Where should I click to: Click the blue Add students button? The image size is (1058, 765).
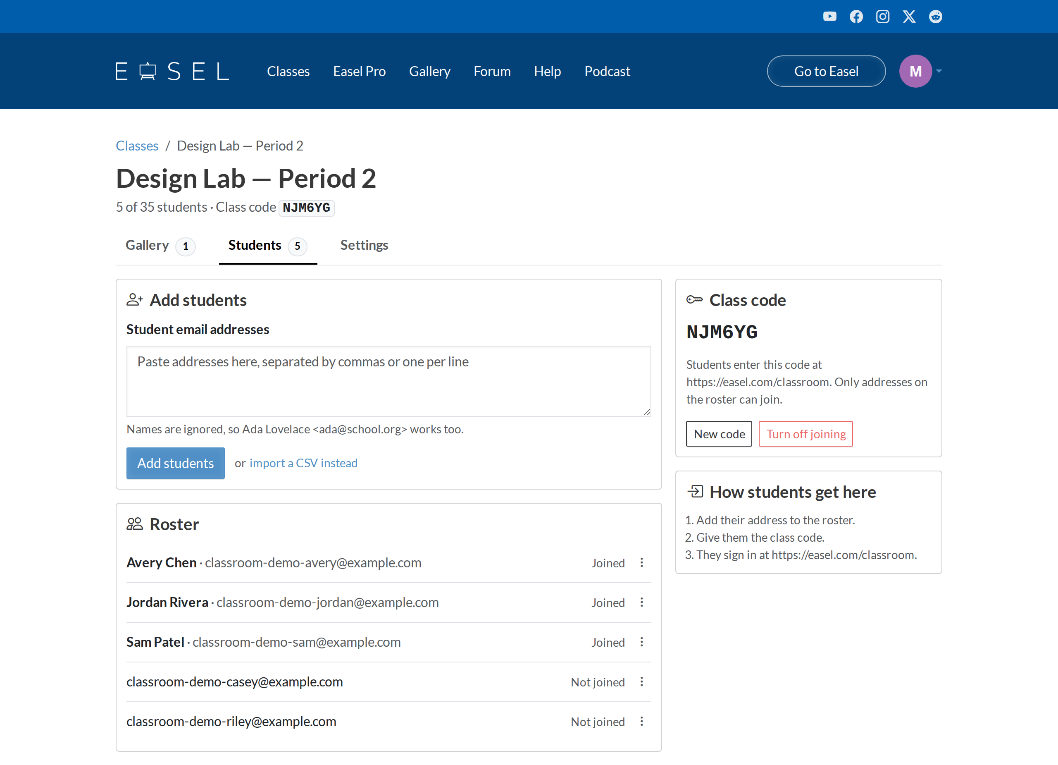175,463
